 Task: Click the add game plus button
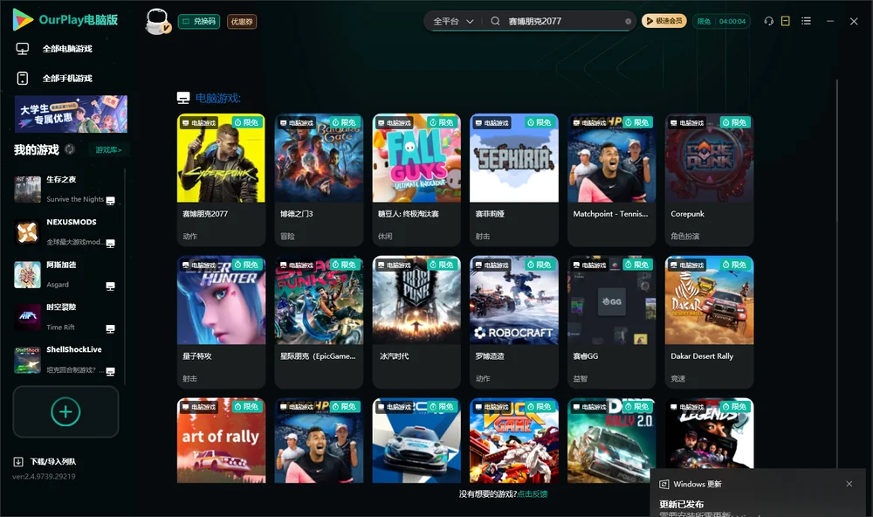click(x=65, y=411)
